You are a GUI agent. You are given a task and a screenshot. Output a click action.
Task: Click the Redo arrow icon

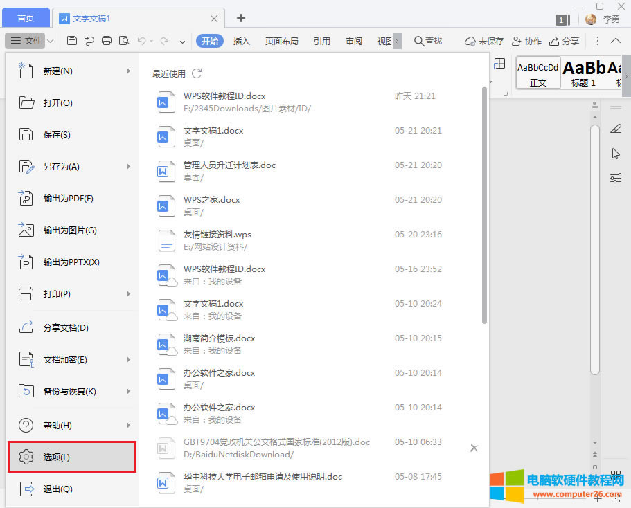(164, 41)
